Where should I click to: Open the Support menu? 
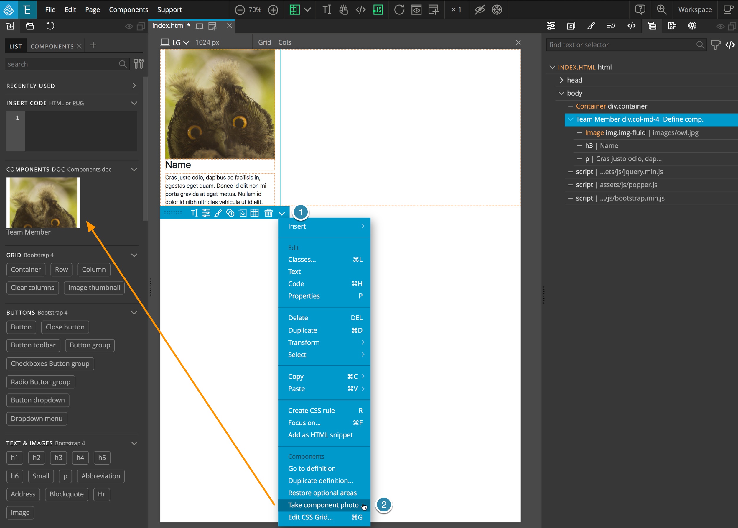click(169, 10)
